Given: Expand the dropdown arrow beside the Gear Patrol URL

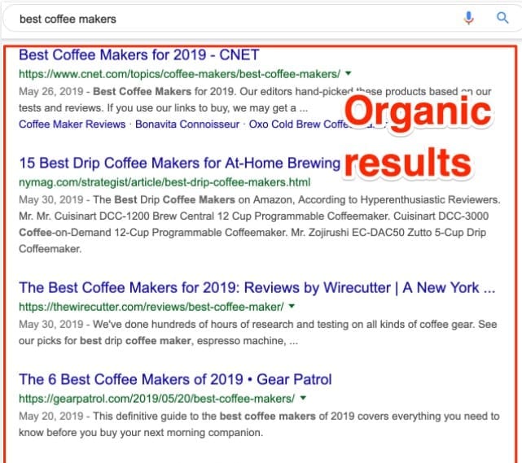Looking at the screenshot, I should coord(303,398).
